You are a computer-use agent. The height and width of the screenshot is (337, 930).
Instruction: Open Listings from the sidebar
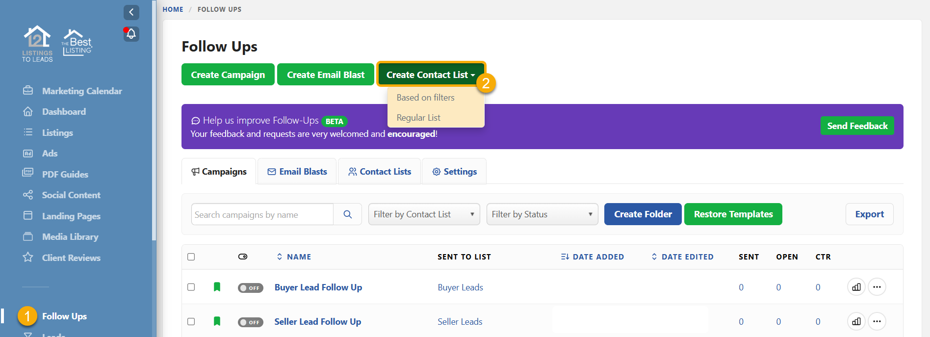tap(57, 132)
